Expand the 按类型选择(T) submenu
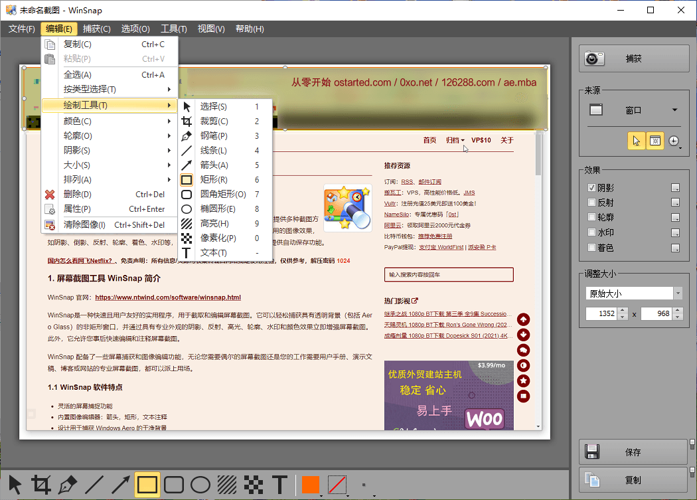This screenshot has width=697, height=500. click(110, 89)
